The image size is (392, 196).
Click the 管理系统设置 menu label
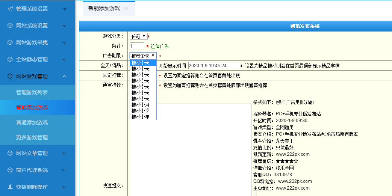[32, 9]
